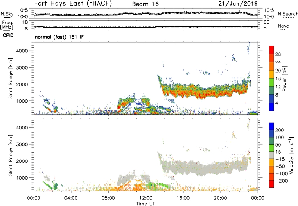Image resolution: width=298 pixels, height=206 pixels.
Task: Click the '12:00' time tick label
Action: pos(146,198)
